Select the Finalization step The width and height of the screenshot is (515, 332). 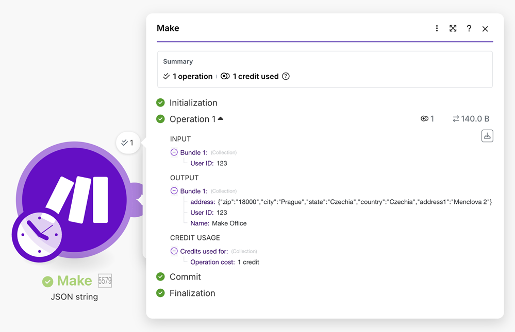tap(192, 293)
